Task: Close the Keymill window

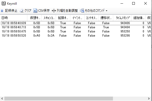Action: 145,3
